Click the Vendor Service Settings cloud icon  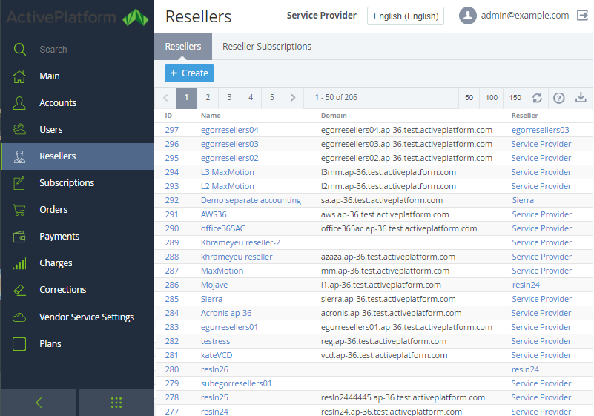coord(20,317)
